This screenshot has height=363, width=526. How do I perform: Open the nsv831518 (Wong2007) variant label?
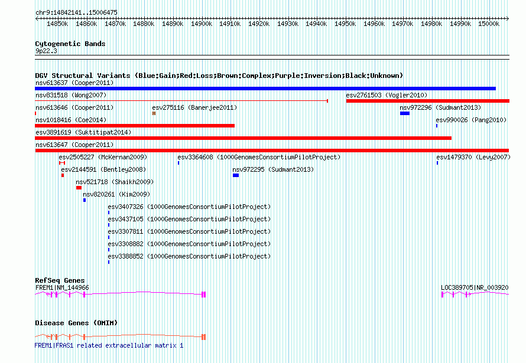click(x=71, y=95)
